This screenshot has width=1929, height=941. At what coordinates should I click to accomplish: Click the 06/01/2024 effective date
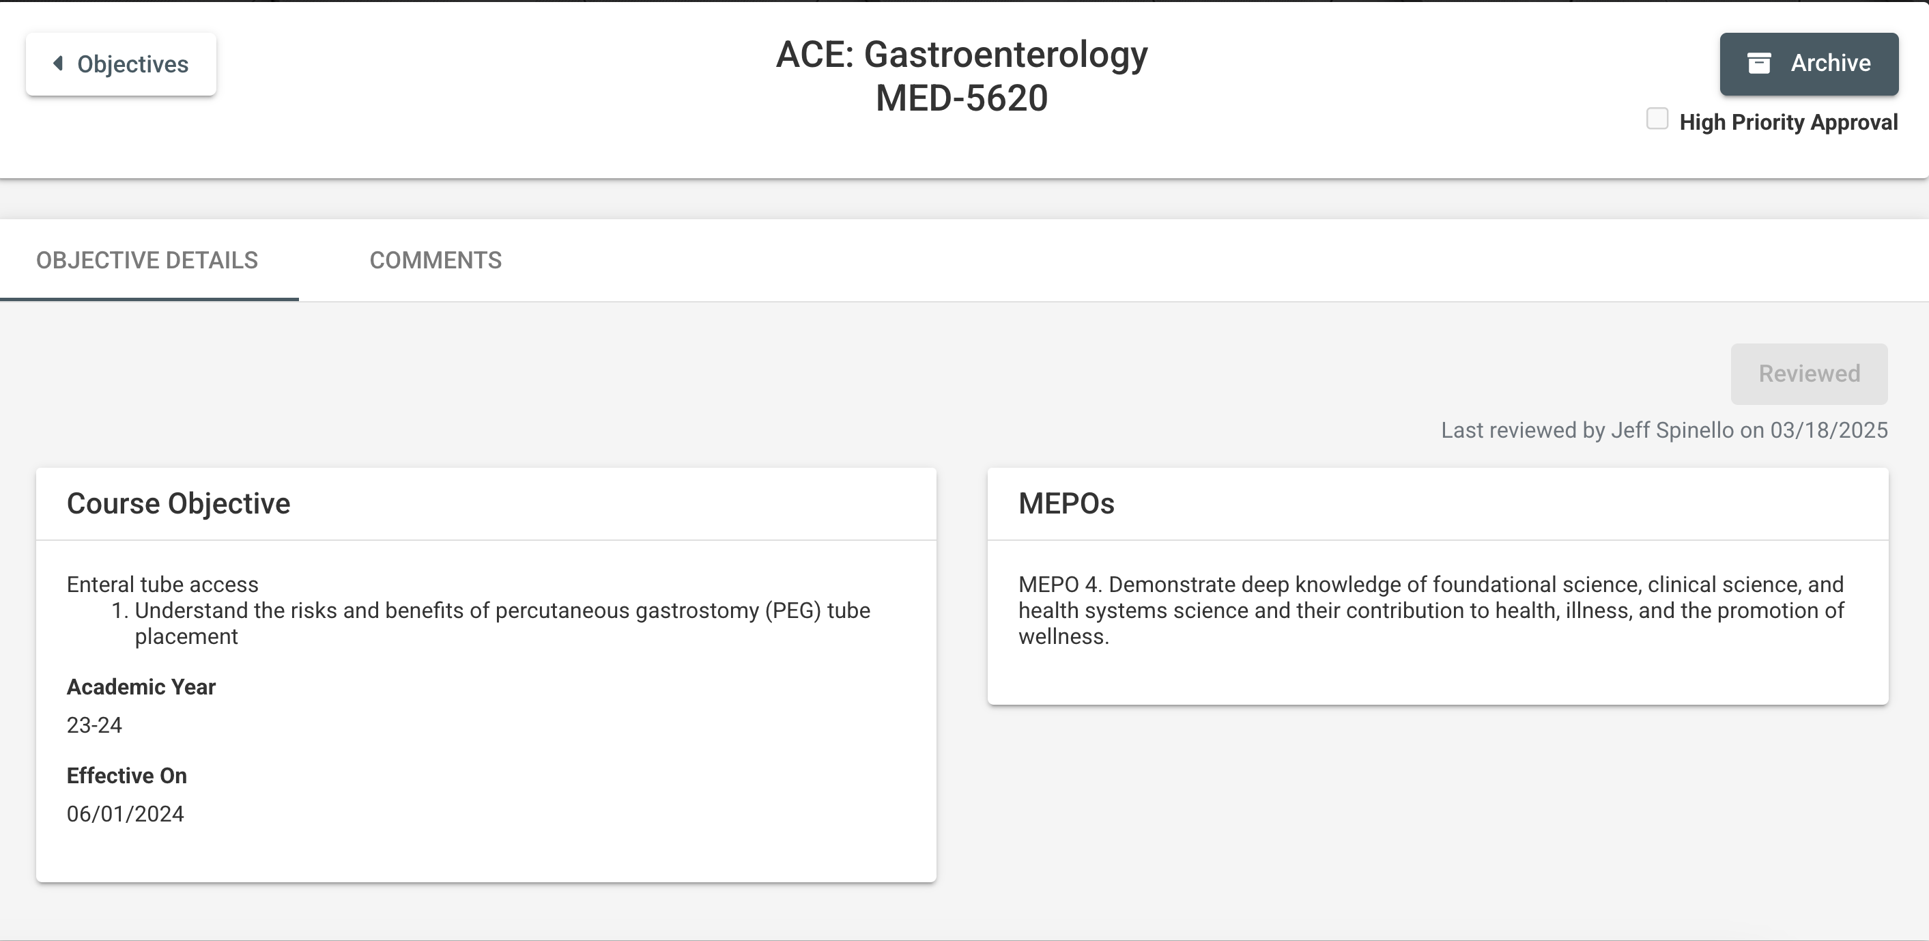point(125,813)
